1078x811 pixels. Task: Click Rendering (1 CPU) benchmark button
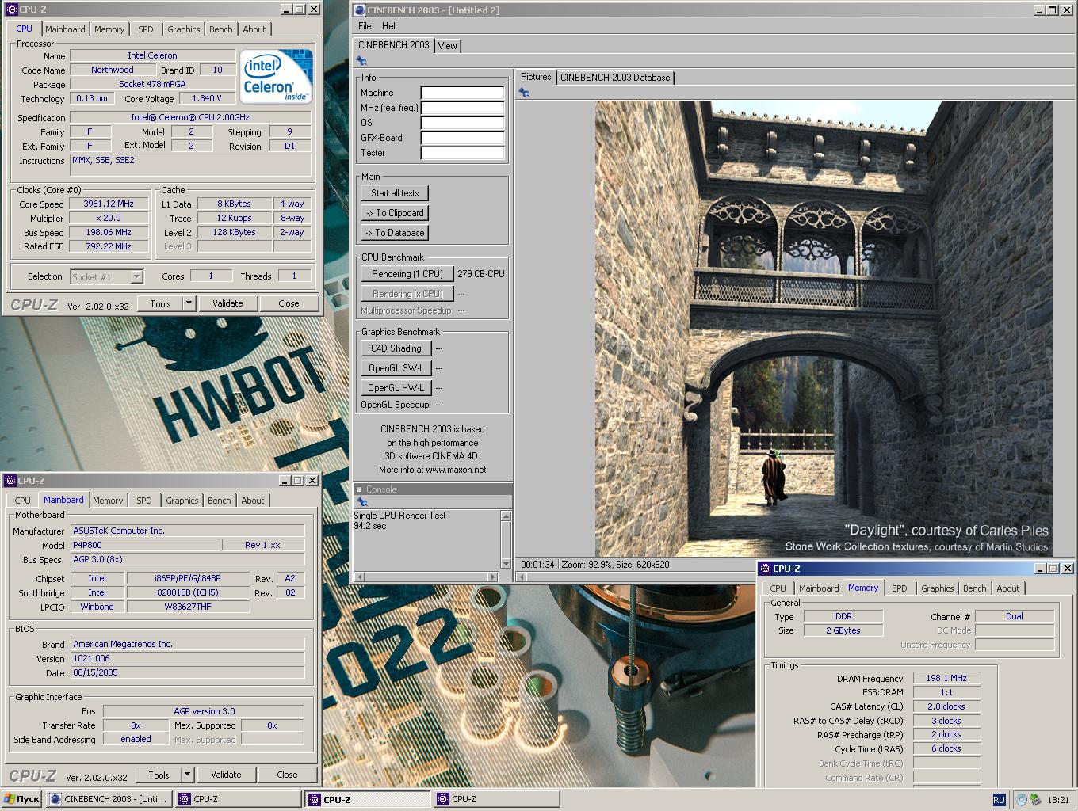[407, 274]
